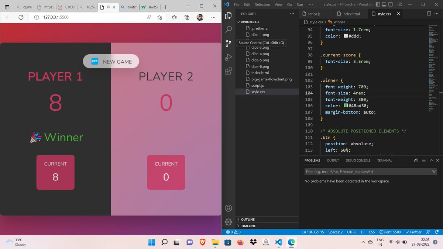This screenshot has width=443, height=249.
Task: Open the Search view in VS Code
Action: click(x=229, y=30)
